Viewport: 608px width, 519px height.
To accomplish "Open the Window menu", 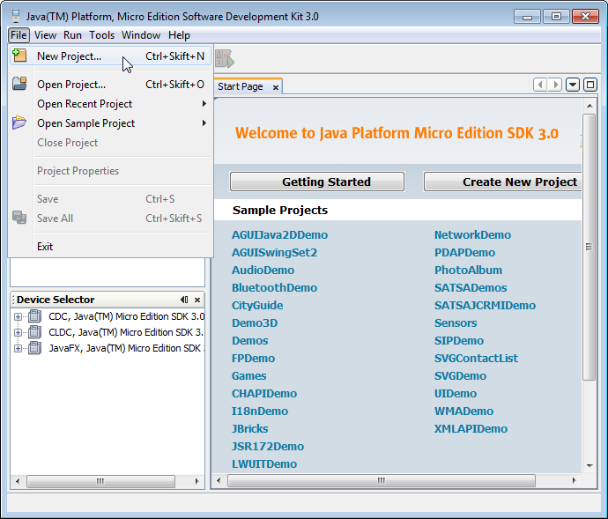I will 141,35.
